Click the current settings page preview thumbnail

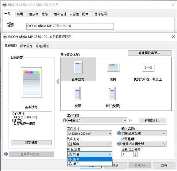coord(31,82)
